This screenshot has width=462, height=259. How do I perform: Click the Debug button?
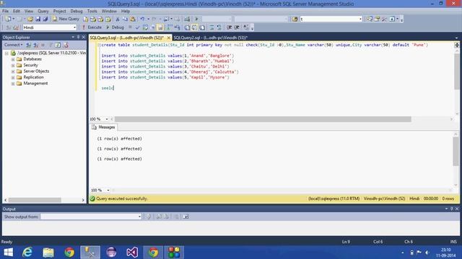tap(115, 27)
